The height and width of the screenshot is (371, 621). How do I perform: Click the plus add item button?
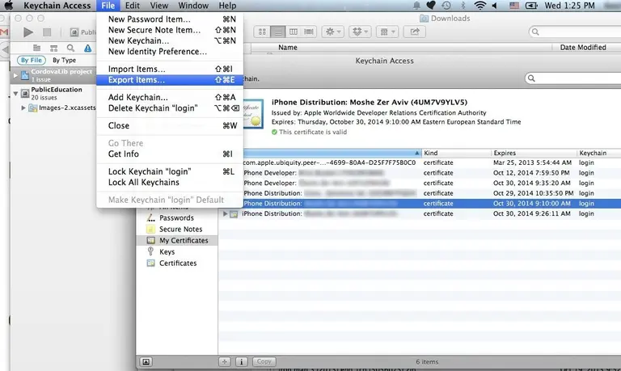(x=225, y=361)
